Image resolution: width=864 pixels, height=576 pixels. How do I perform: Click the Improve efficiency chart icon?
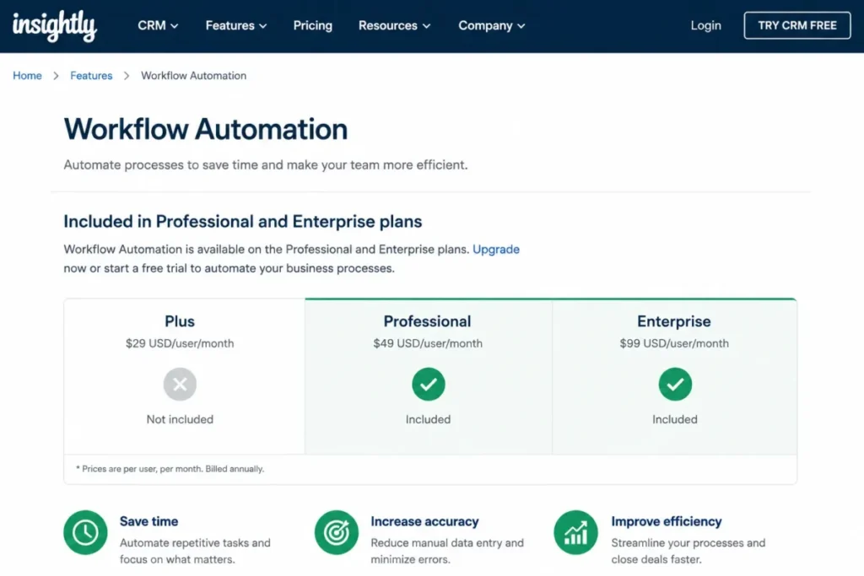[575, 532]
